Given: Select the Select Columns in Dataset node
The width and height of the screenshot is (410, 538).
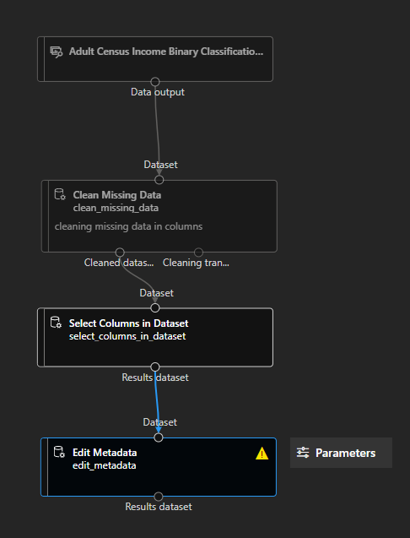Looking at the screenshot, I should pos(155,337).
